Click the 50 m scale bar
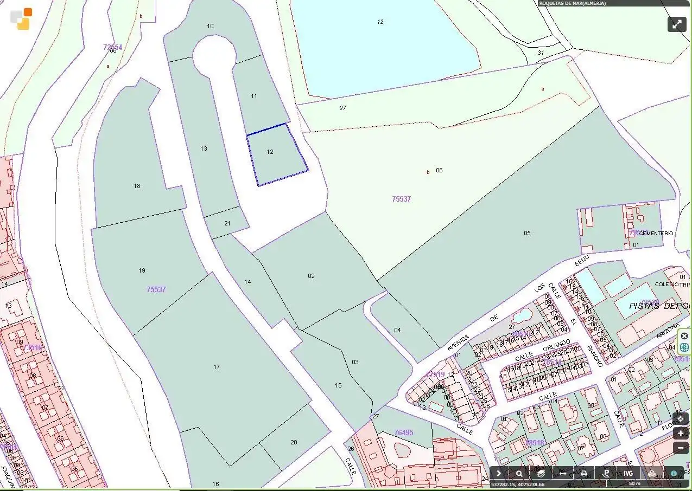 pyautogui.click(x=634, y=483)
